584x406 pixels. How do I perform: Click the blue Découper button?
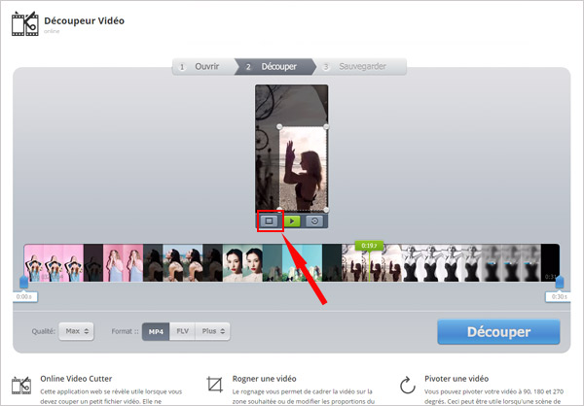[x=498, y=332]
